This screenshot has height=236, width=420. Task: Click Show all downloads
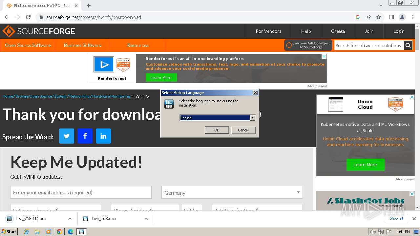(x=396, y=218)
